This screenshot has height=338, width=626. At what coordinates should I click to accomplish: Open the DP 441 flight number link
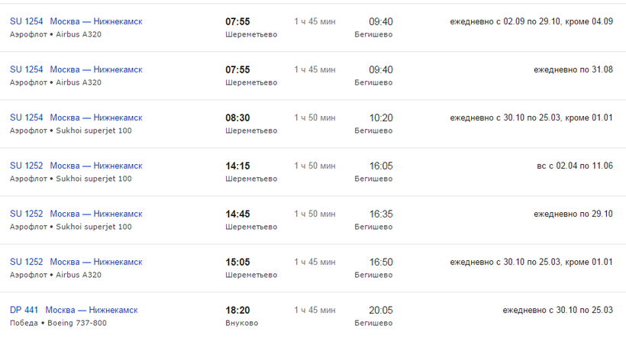(24, 310)
